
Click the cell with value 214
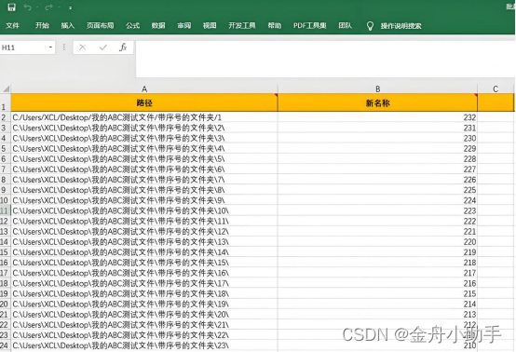click(x=377, y=304)
